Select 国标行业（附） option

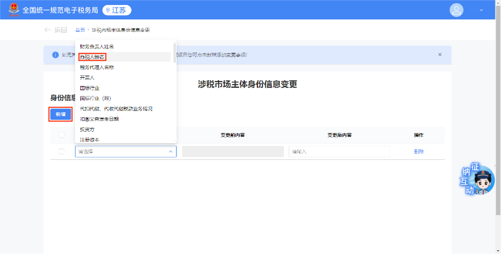tap(125, 98)
